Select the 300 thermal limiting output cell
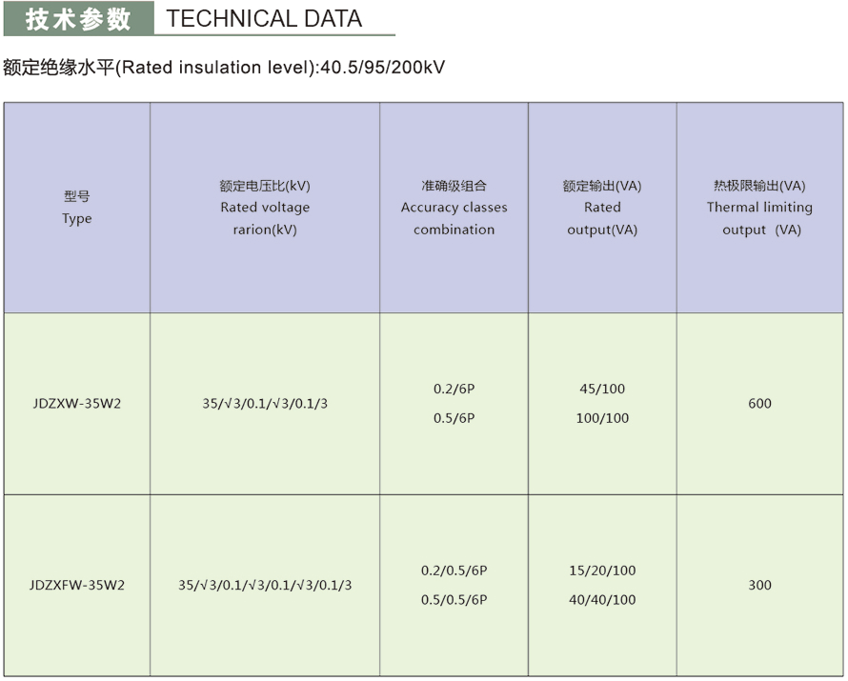The height and width of the screenshot is (681, 848). (759, 585)
